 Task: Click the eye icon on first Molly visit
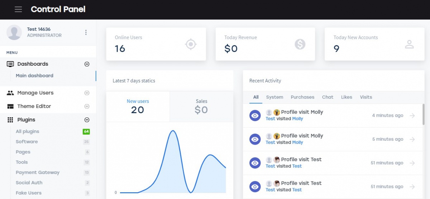point(255,115)
